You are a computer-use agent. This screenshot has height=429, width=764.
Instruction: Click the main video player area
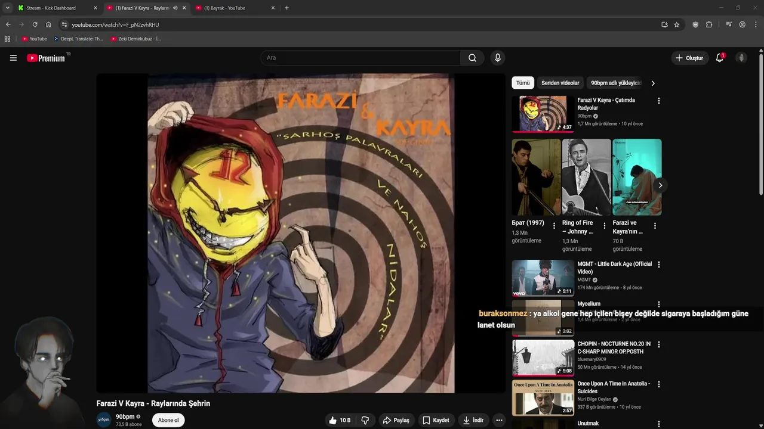click(301, 233)
